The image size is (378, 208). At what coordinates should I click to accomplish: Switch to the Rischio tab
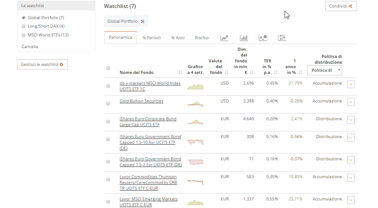tap(202, 38)
